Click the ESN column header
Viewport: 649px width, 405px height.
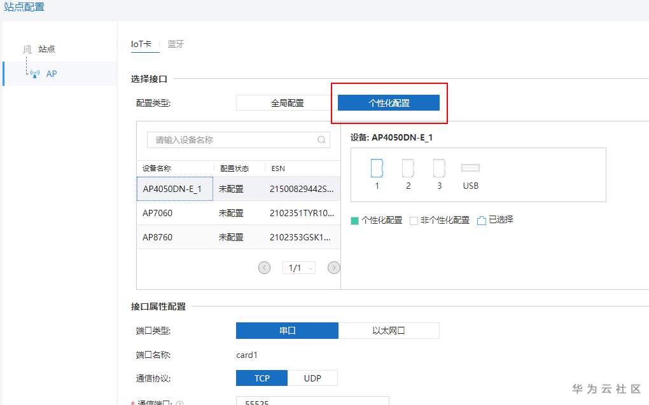278,168
